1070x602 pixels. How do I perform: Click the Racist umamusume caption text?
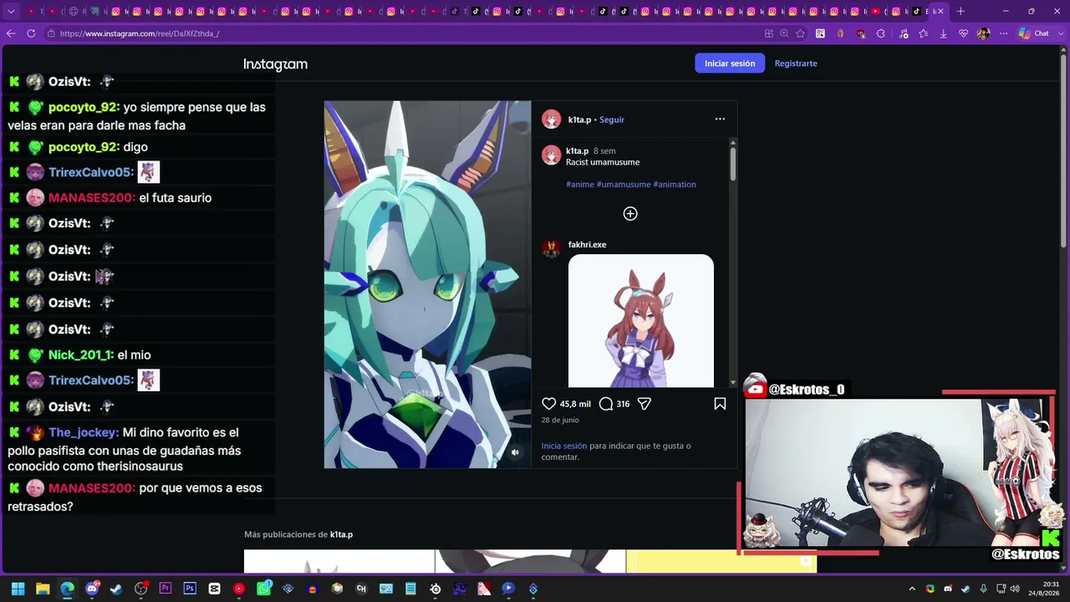point(603,162)
